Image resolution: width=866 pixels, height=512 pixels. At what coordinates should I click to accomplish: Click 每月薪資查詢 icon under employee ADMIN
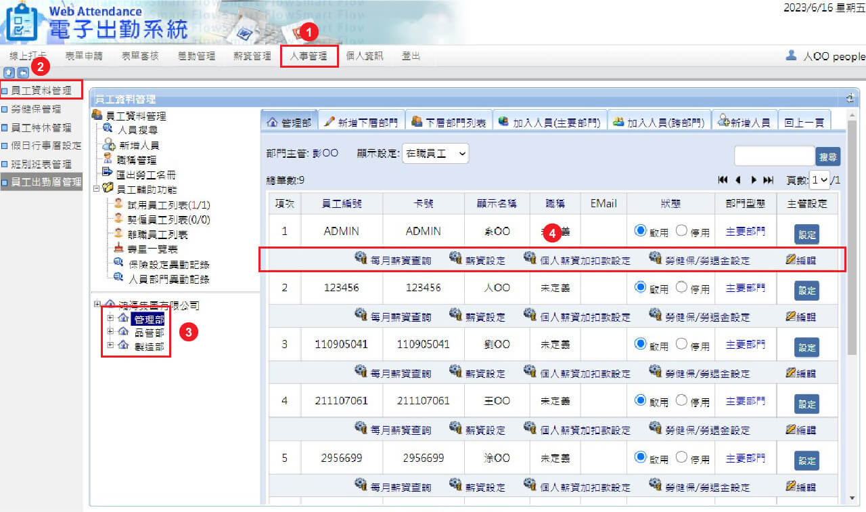(361, 258)
